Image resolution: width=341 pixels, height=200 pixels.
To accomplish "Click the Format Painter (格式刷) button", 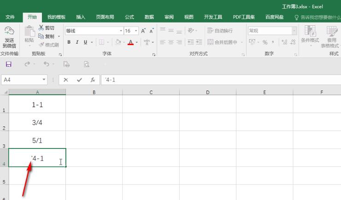I will click(48, 45).
